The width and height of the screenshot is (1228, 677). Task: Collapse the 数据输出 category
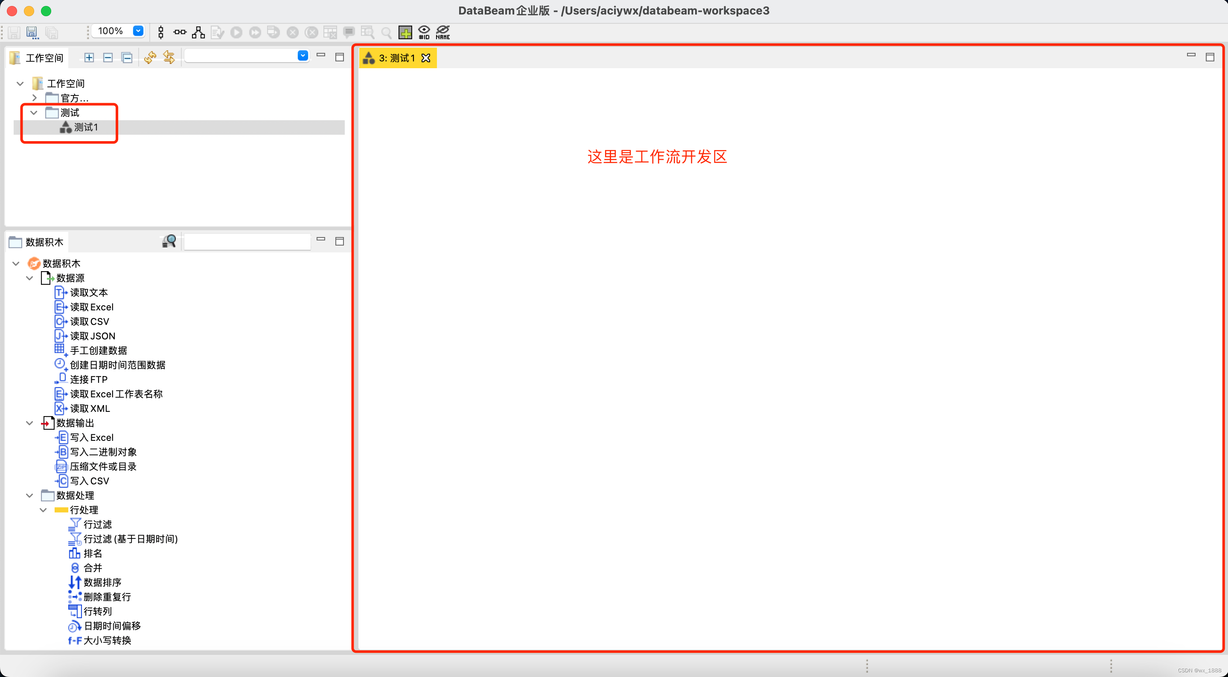[x=29, y=423]
